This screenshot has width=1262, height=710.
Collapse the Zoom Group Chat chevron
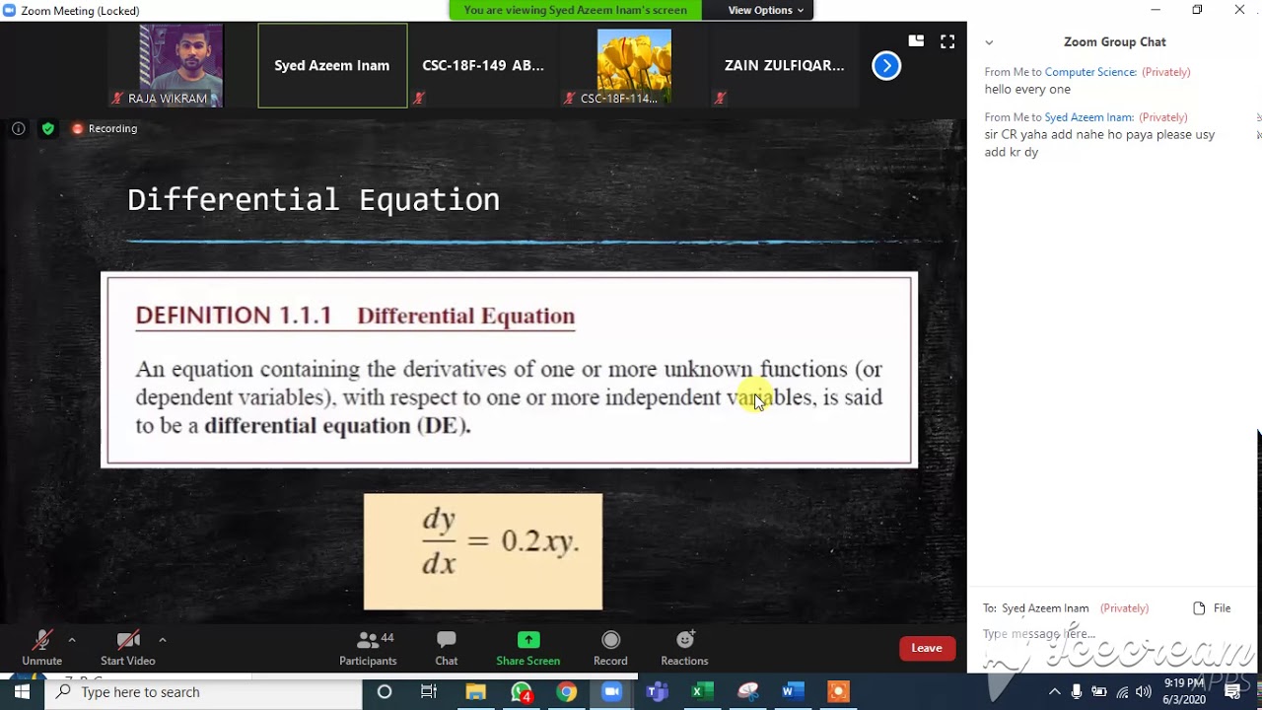tap(989, 42)
